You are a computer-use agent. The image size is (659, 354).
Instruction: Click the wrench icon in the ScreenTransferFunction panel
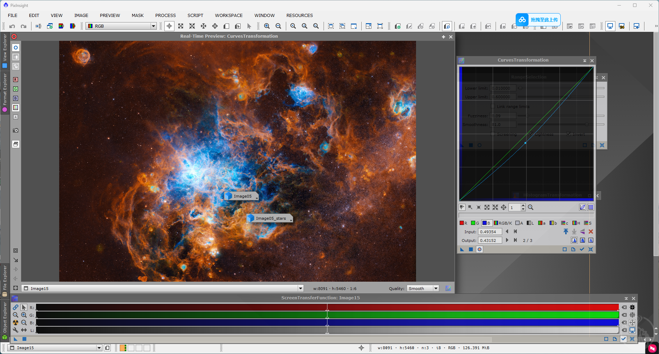pyautogui.click(x=16, y=330)
